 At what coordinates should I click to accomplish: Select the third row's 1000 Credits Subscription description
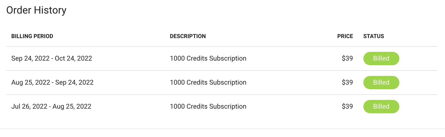pyautogui.click(x=208, y=107)
